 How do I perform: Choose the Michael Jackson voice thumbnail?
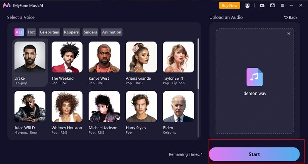pyautogui.click(x=104, y=107)
